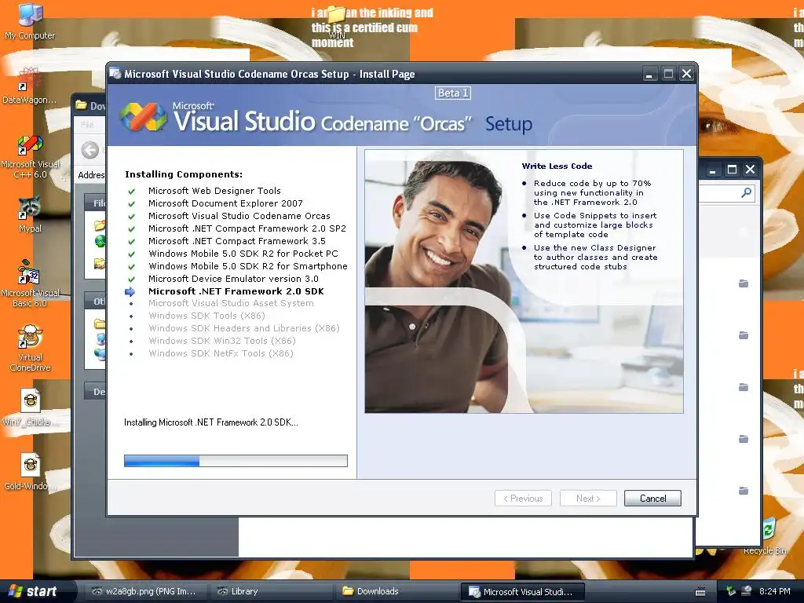This screenshot has height=603, width=804.
Task: Click Microsoft Visual Studio Codename Orcas list entry
Action: pos(239,216)
